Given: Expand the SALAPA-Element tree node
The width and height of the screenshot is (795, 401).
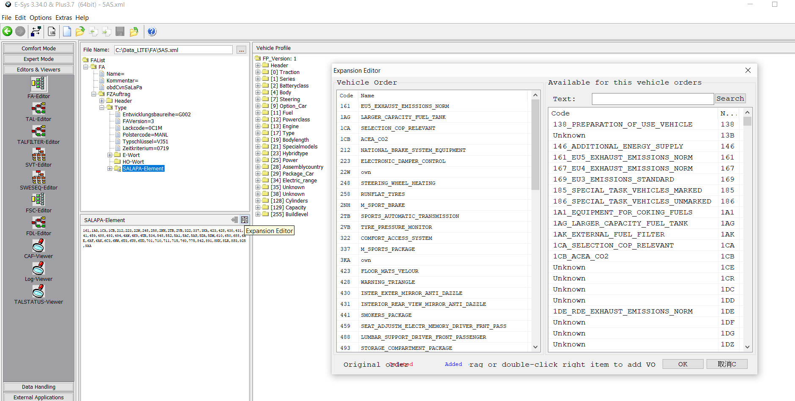Looking at the screenshot, I should pos(110,169).
